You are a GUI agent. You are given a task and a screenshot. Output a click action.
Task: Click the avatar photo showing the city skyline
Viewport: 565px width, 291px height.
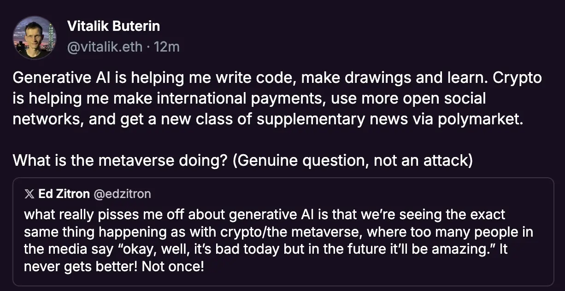(x=34, y=37)
